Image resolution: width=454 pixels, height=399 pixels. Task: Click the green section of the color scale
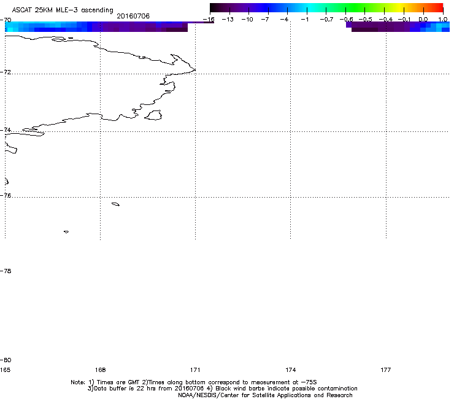point(356,8)
